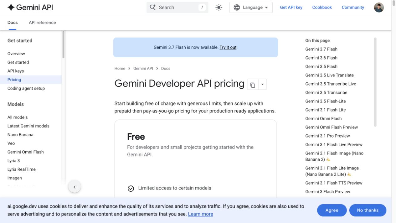
Task: Open Lyria RealTime in the sidebar
Action: point(22,169)
